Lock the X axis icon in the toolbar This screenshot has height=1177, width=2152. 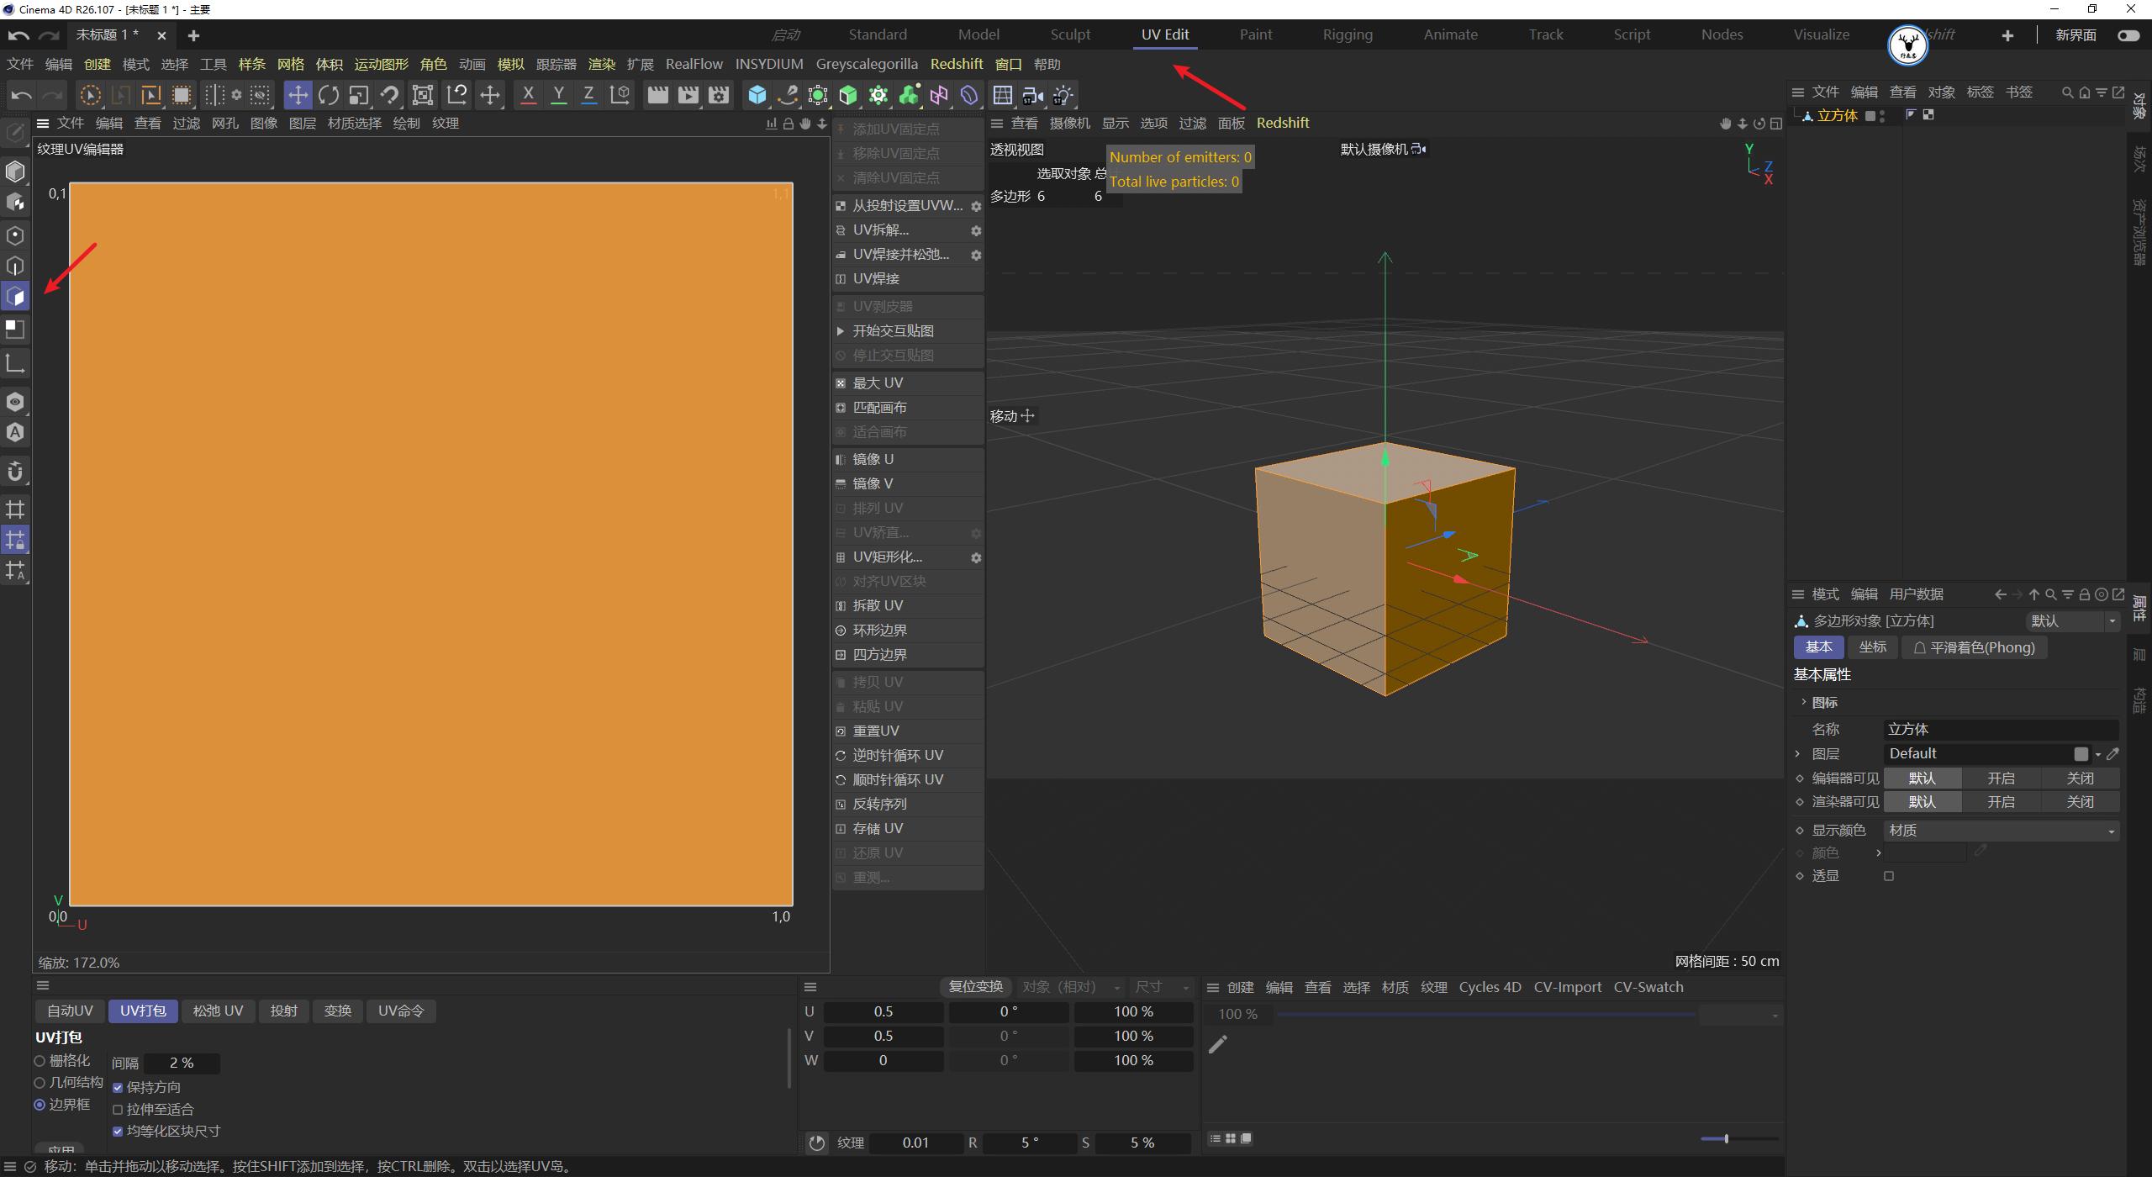(x=528, y=95)
